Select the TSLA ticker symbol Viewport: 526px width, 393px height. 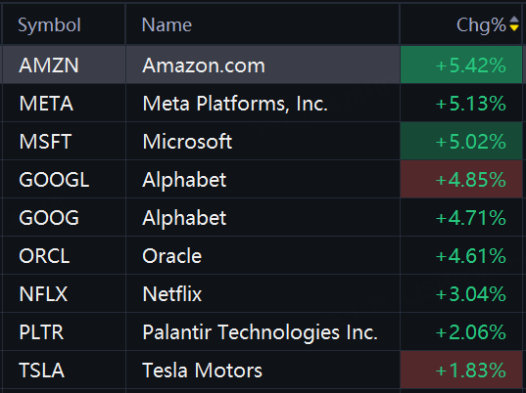(41, 371)
